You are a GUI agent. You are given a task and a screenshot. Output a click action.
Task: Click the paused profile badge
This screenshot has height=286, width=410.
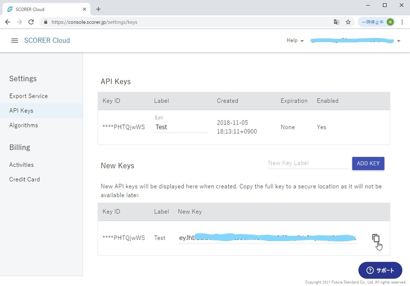point(377,22)
